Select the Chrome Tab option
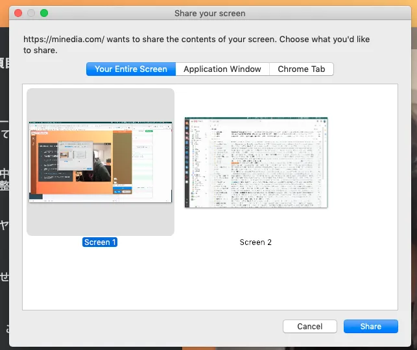 [x=301, y=69]
